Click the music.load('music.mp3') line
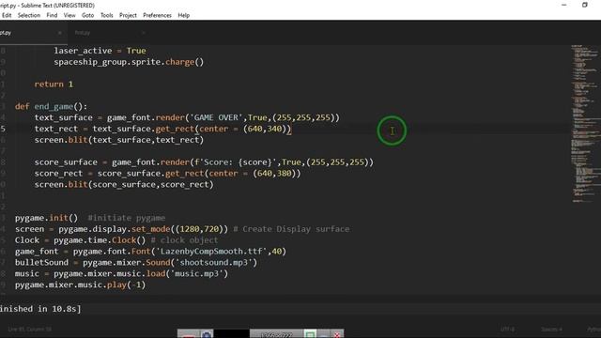This screenshot has width=601, height=338. click(x=121, y=273)
